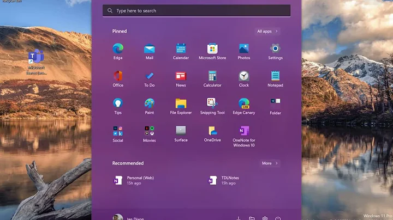This screenshot has width=393, height=220.
Task: Launch Calculator
Action: [x=212, y=79]
